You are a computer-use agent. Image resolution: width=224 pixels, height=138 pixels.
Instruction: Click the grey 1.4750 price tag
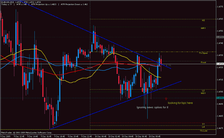[x=220, y=37]
